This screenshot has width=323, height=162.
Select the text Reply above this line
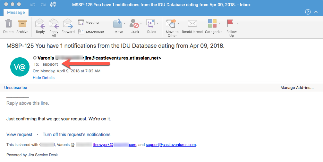click(x=28, y=103)
